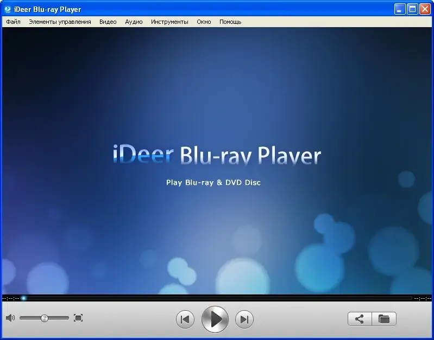Viewport: 434px width, 340px height.
Task: Open the Аудио menu
Action: [134, 22]
